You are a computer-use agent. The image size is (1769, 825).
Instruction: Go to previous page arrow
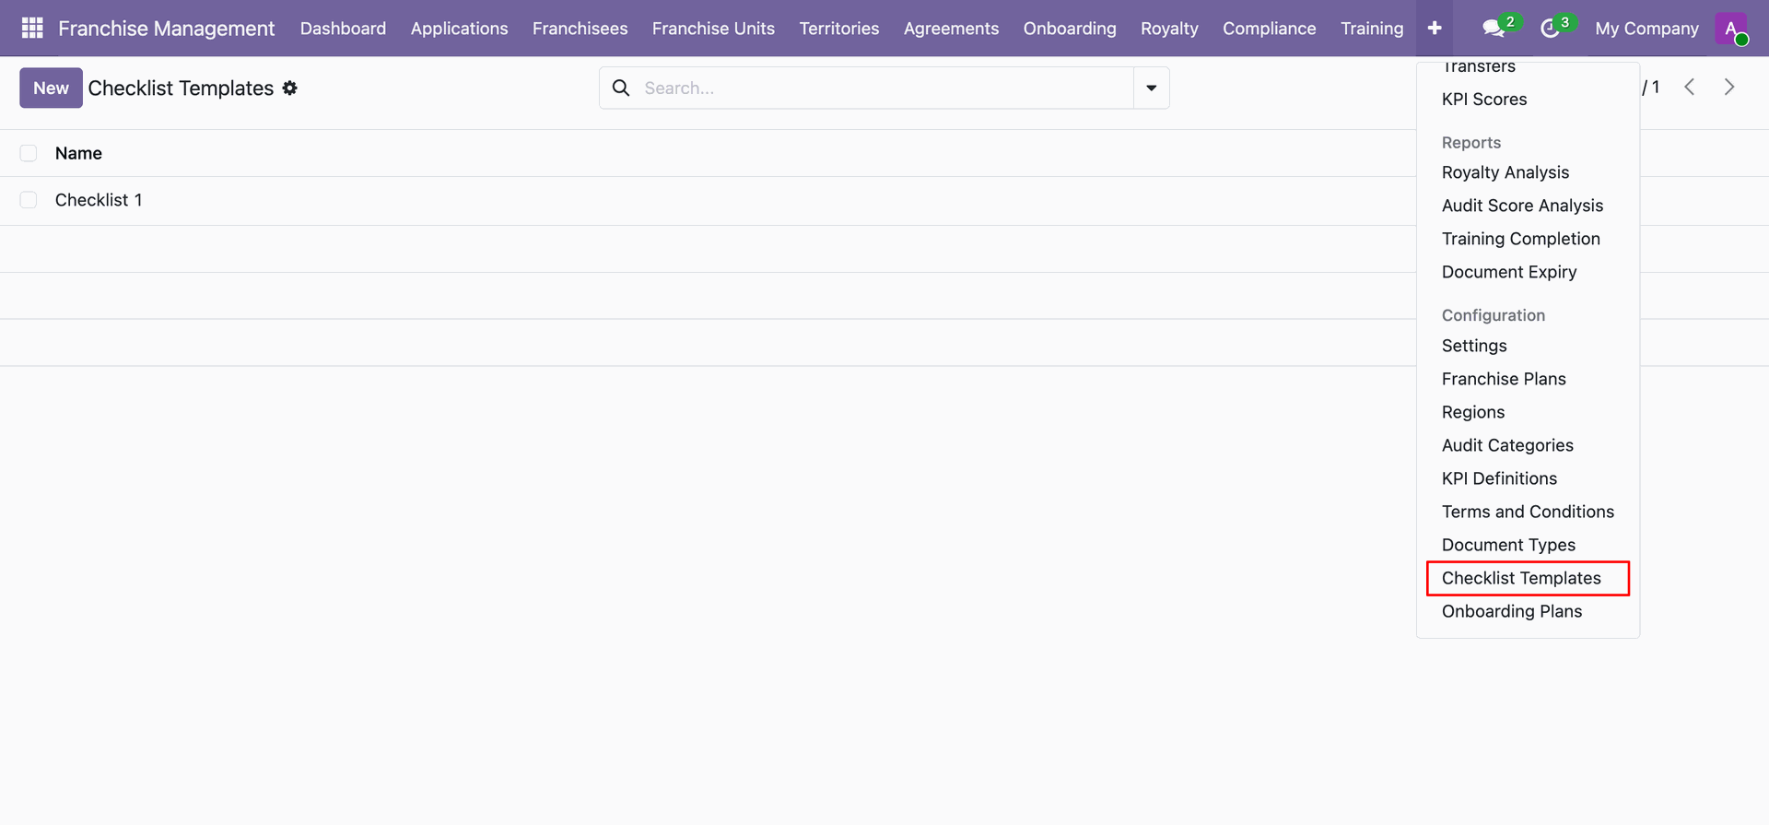pyautogui.click(x=1689, y=87)
